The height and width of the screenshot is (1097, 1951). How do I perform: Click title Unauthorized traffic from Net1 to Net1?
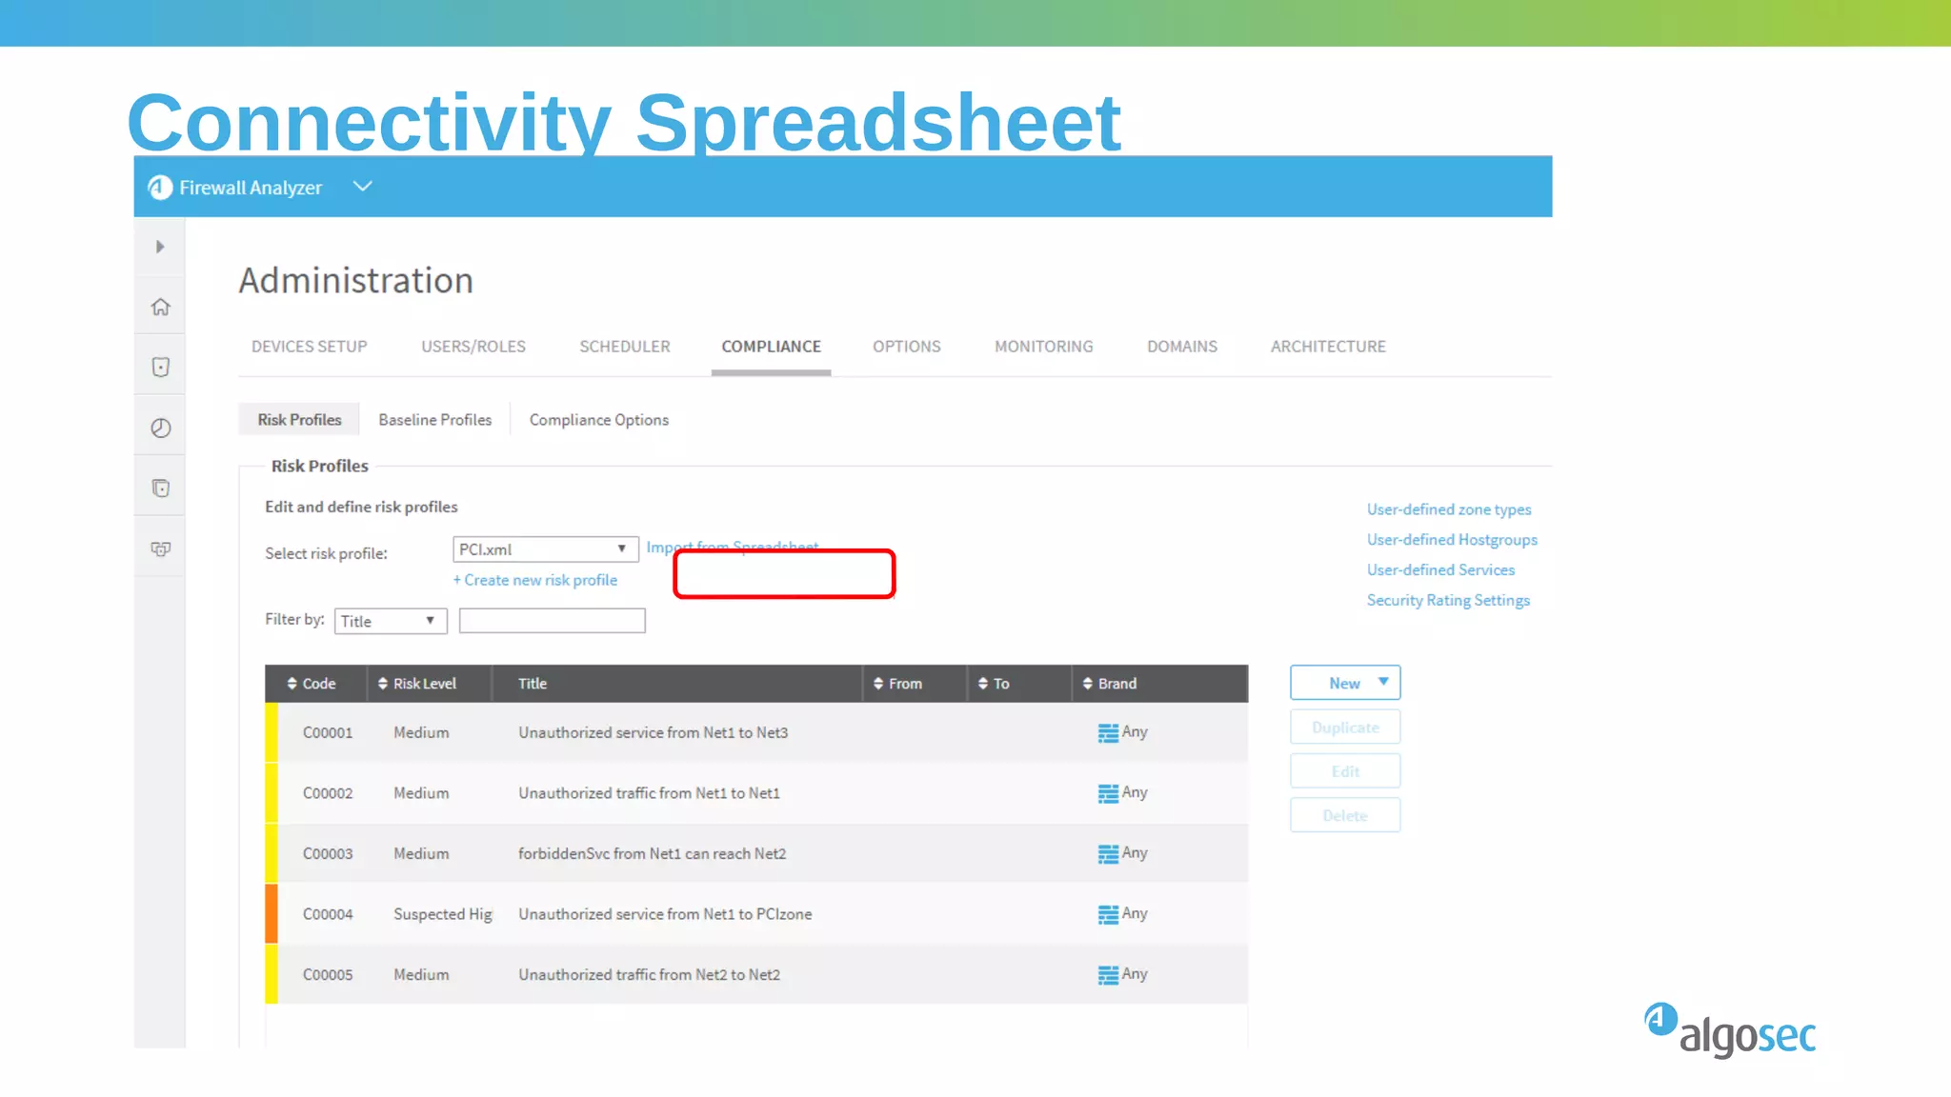(x=649, y=793)
